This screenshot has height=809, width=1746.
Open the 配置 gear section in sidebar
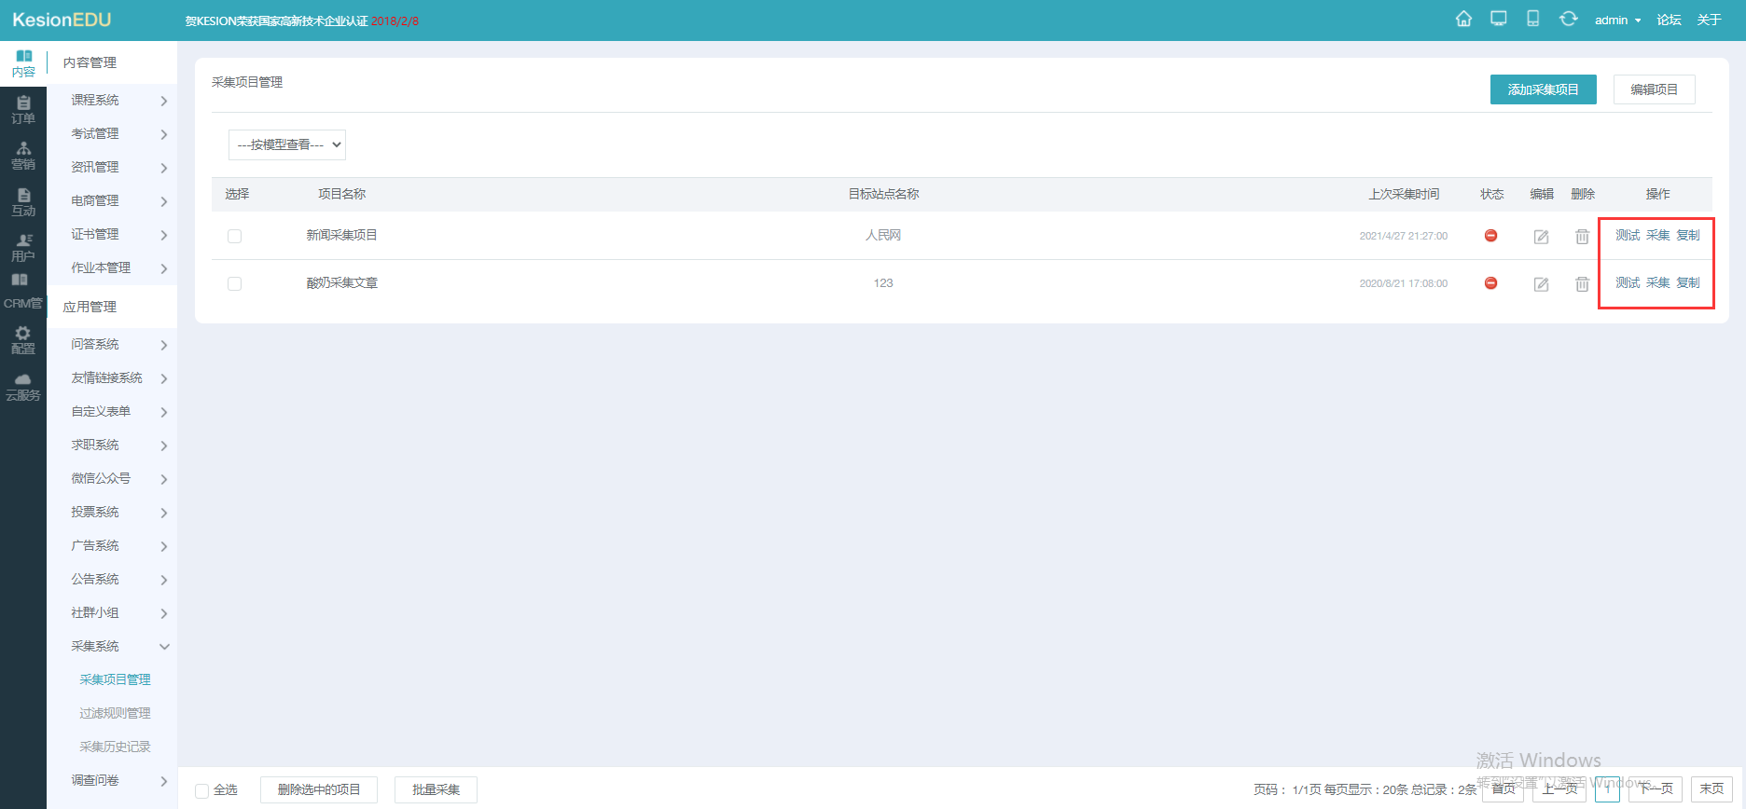pyautogui.click(x=23, y=340)
